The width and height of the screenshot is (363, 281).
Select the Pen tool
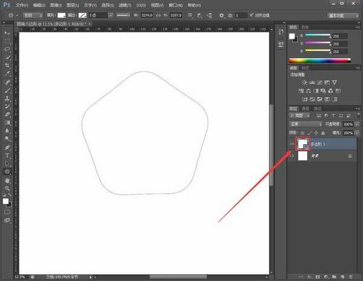[x=7, y=147]
